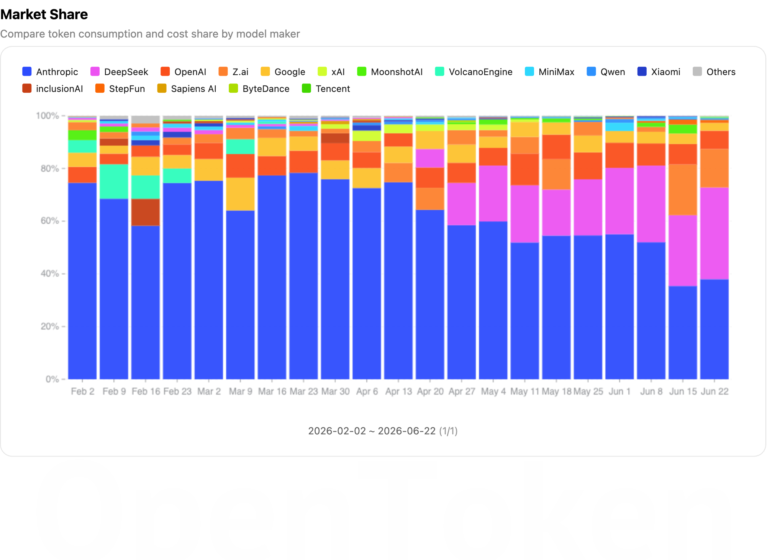767x560 pixels.
Task: Click the Apr 6 axis label
Action: pos(367,391)
